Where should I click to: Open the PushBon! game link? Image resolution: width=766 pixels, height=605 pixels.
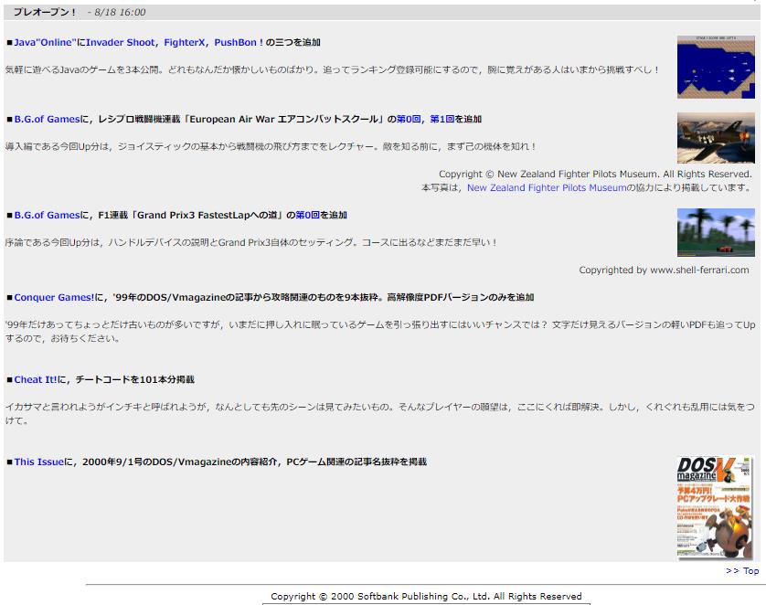coord(239,42)
